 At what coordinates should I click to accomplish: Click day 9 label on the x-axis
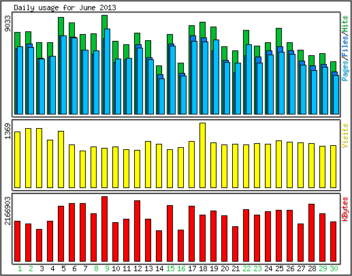pyautogui.click(x=107, y=269)
